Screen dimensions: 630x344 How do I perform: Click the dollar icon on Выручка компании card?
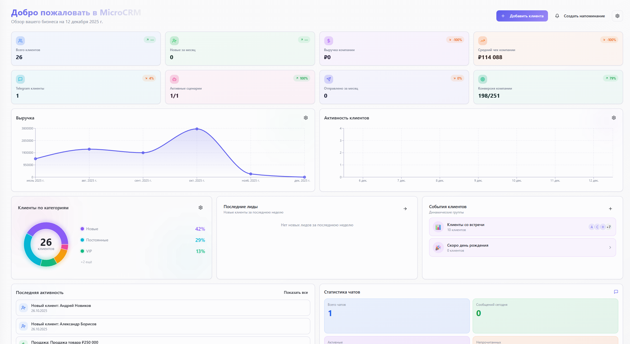tap(329, 40)
